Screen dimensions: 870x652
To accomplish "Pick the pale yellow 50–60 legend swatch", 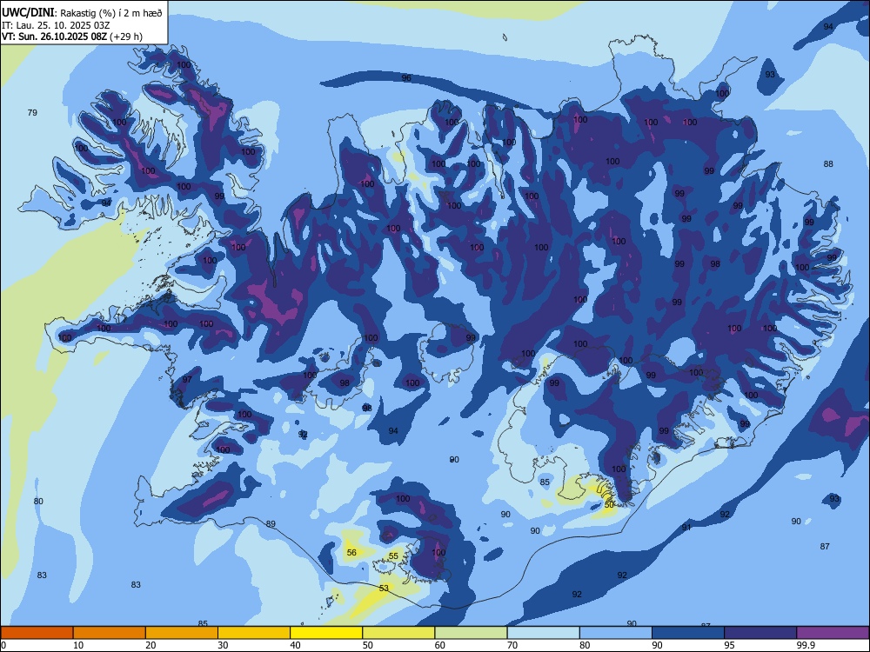I will [x=398, y=633].
